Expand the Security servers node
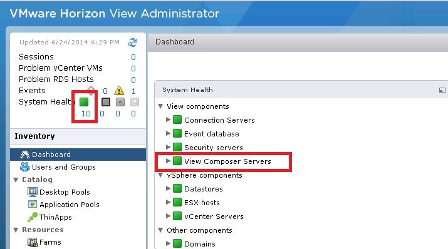The width and height of the screenshot is (448, 249). point(169,147)
